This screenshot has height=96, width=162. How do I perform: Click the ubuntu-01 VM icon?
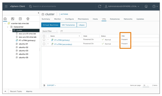click(17, 44)
